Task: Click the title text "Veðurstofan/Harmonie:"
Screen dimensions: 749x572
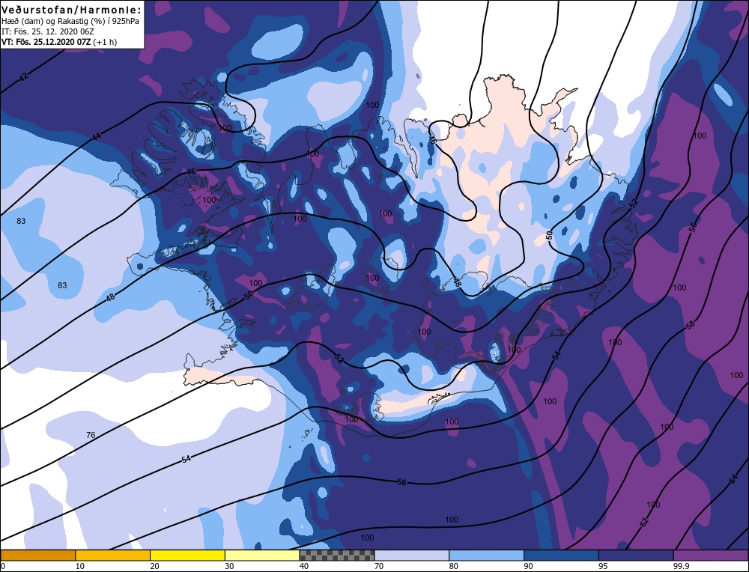Action: tap(72, 10)
